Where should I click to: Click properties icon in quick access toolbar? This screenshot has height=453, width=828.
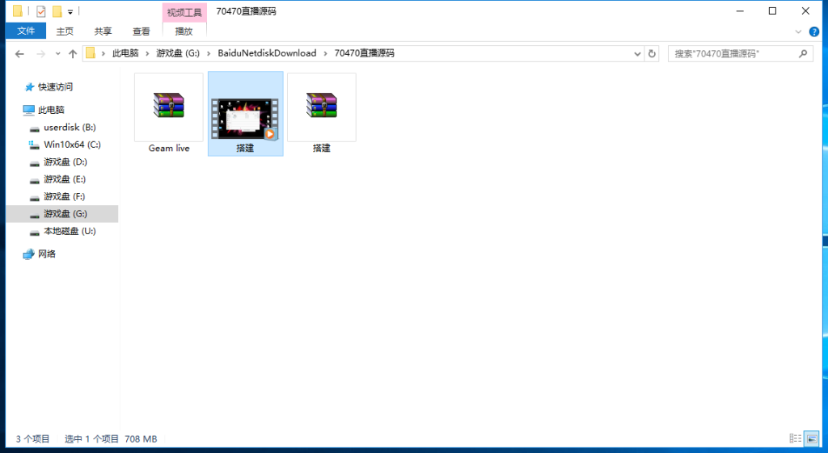pyautogui.click(x=40, y=11)
